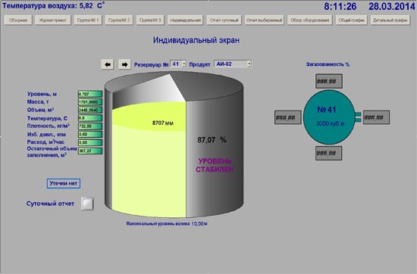Click the Уровень, м value field
Screen dimensions: 417x274
click(90, 94)
